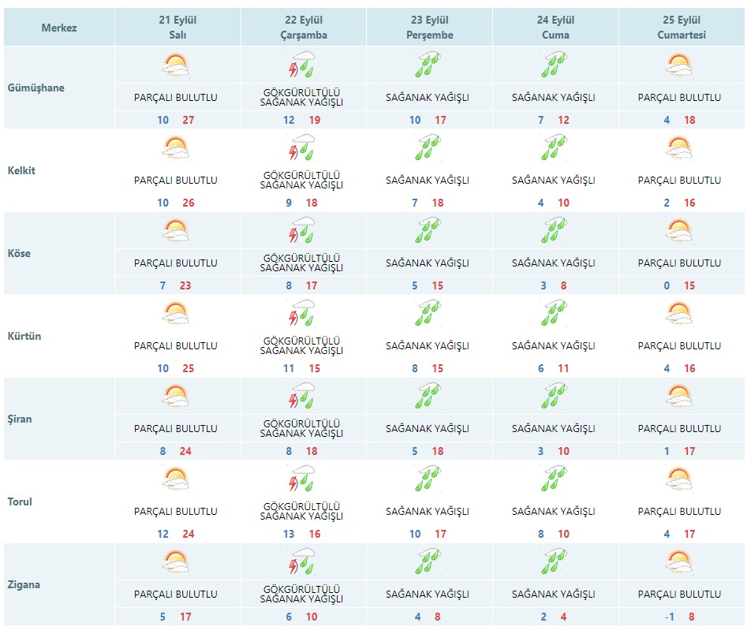The height and width of the screenshot is (630, 751).
Task: Click Kürtün rain icon for 24 Eylül Cuma
Action: [554, 313]
